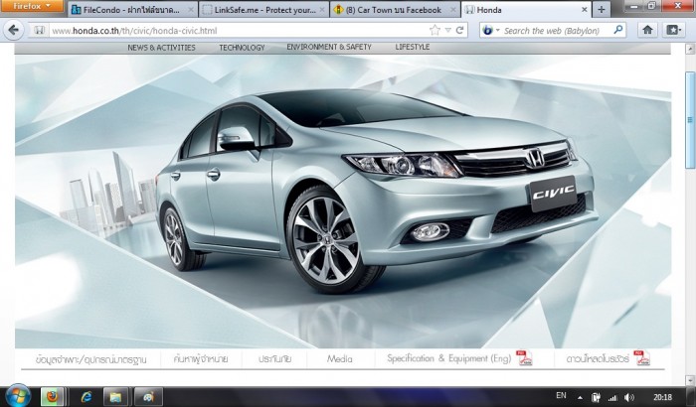Bookmark this page with the star icon
Image resolution: width=696 pixels, height=407 pixels.
point(435,30)
